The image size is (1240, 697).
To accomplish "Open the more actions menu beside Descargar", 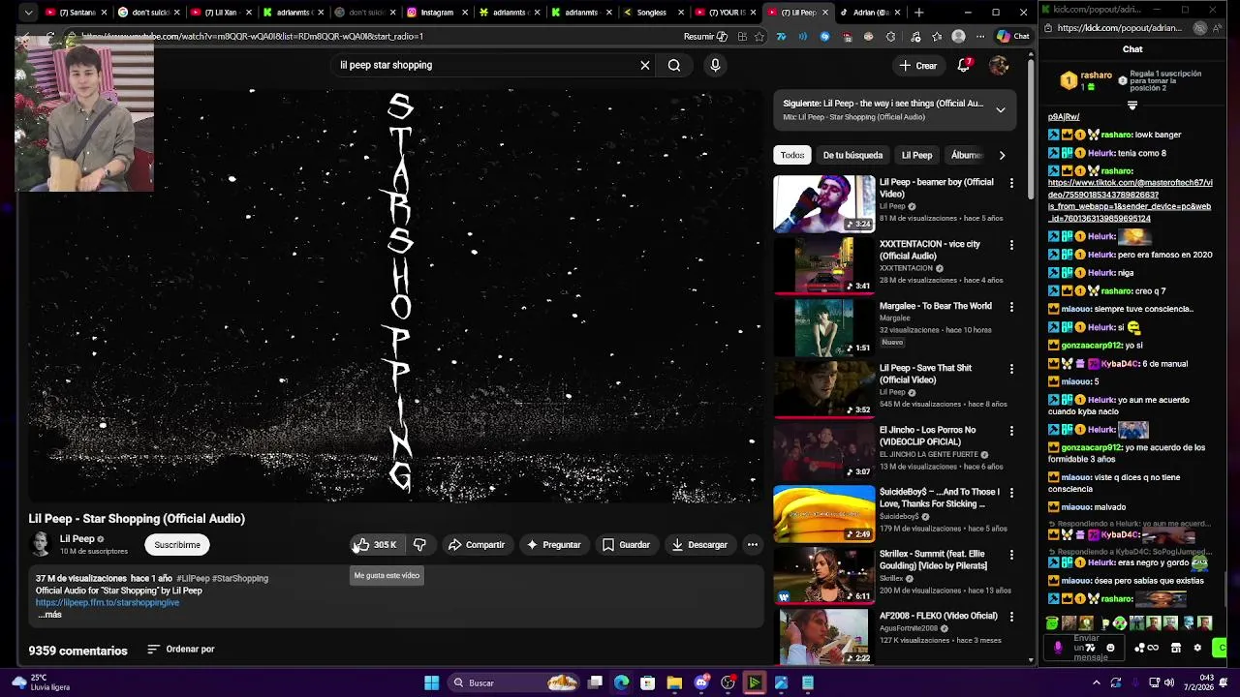I will 752,545.
